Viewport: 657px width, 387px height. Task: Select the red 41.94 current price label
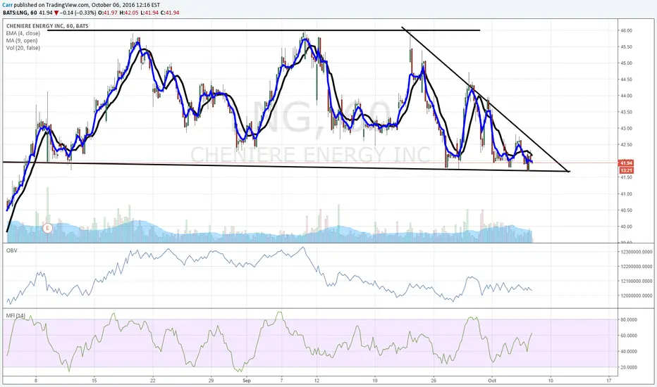click(626, 163)
